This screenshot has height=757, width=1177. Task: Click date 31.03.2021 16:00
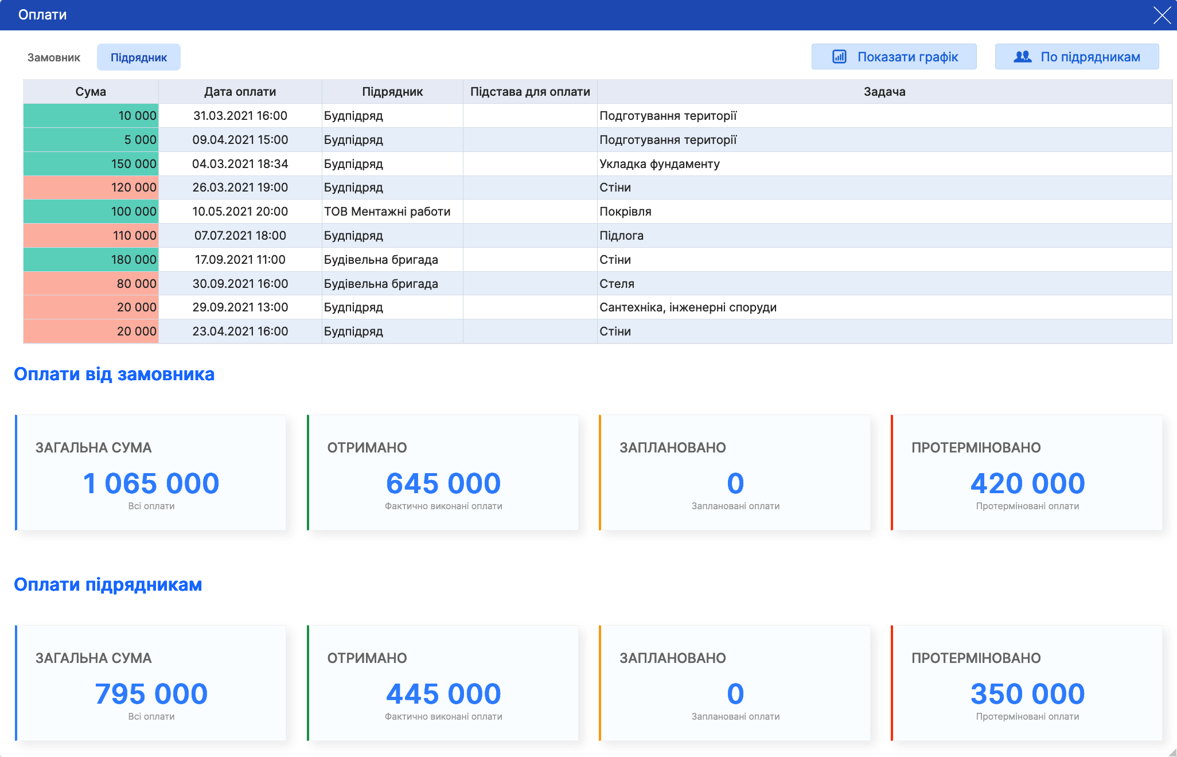point(240,116)
